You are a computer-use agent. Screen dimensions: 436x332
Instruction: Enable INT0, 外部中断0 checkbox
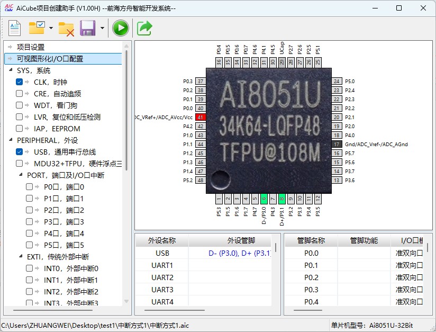(29, 268)
